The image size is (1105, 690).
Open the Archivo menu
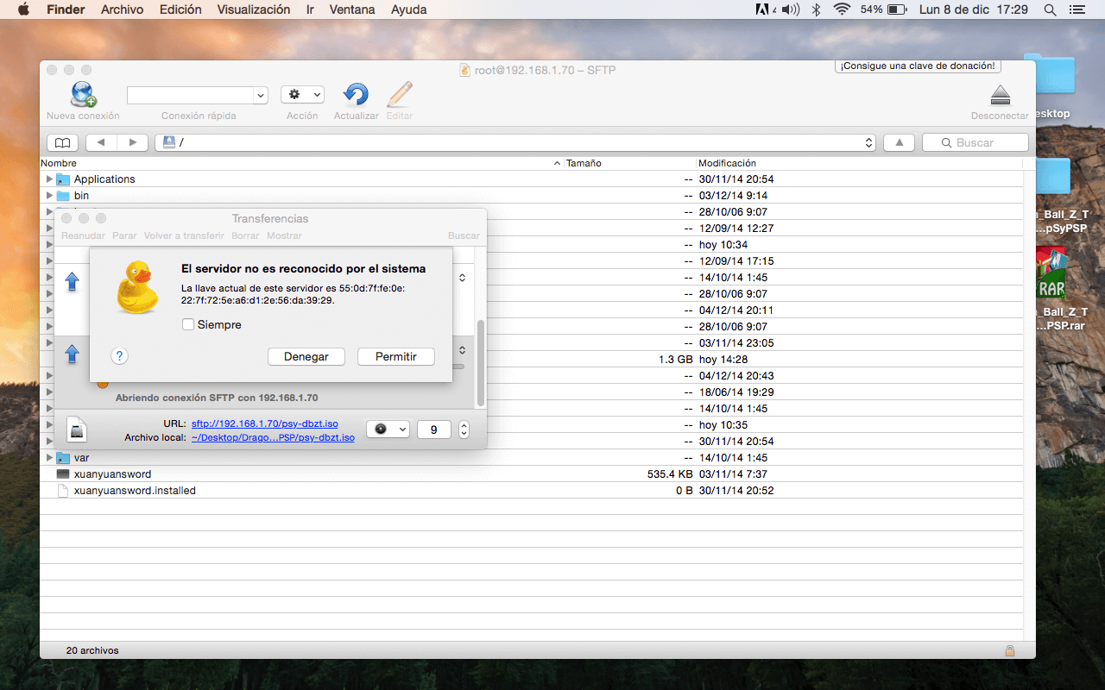[123, 9]
